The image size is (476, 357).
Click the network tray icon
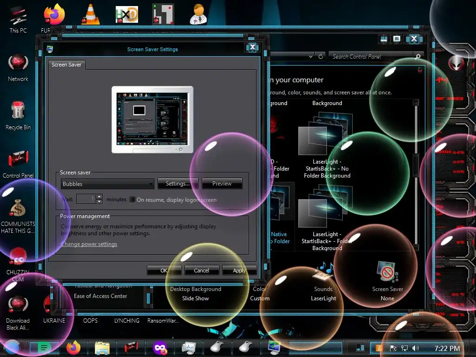click(404, 348)
